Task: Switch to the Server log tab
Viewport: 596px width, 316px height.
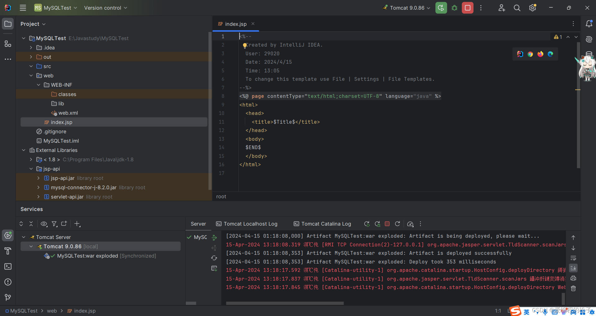Action: pos(198,224)
